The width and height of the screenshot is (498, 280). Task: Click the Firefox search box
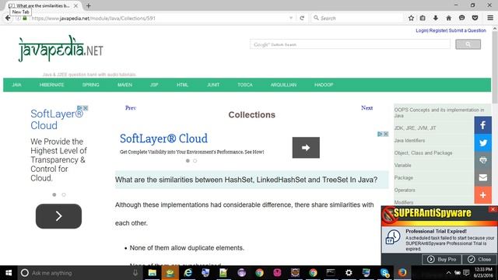(x=356, y=18)
